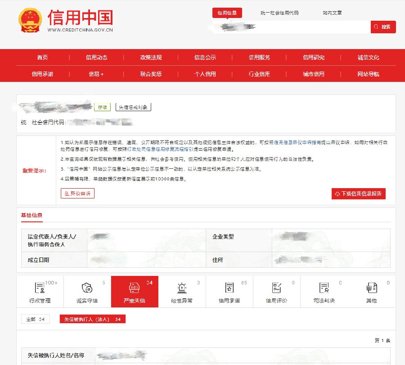Click the 搜索 button
The height and width of the screenshot is (365, 405).
(x=383, y=27)
